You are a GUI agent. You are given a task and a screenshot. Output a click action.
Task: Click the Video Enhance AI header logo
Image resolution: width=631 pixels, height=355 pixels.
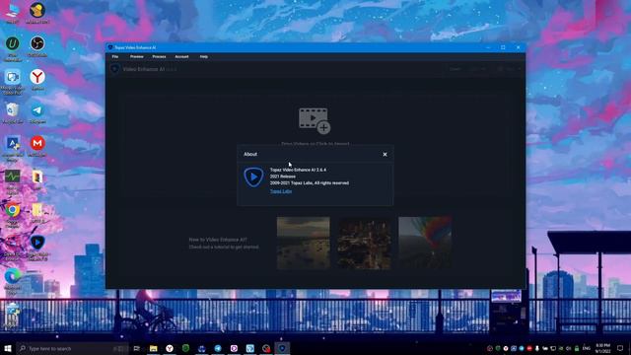point(114,69)
